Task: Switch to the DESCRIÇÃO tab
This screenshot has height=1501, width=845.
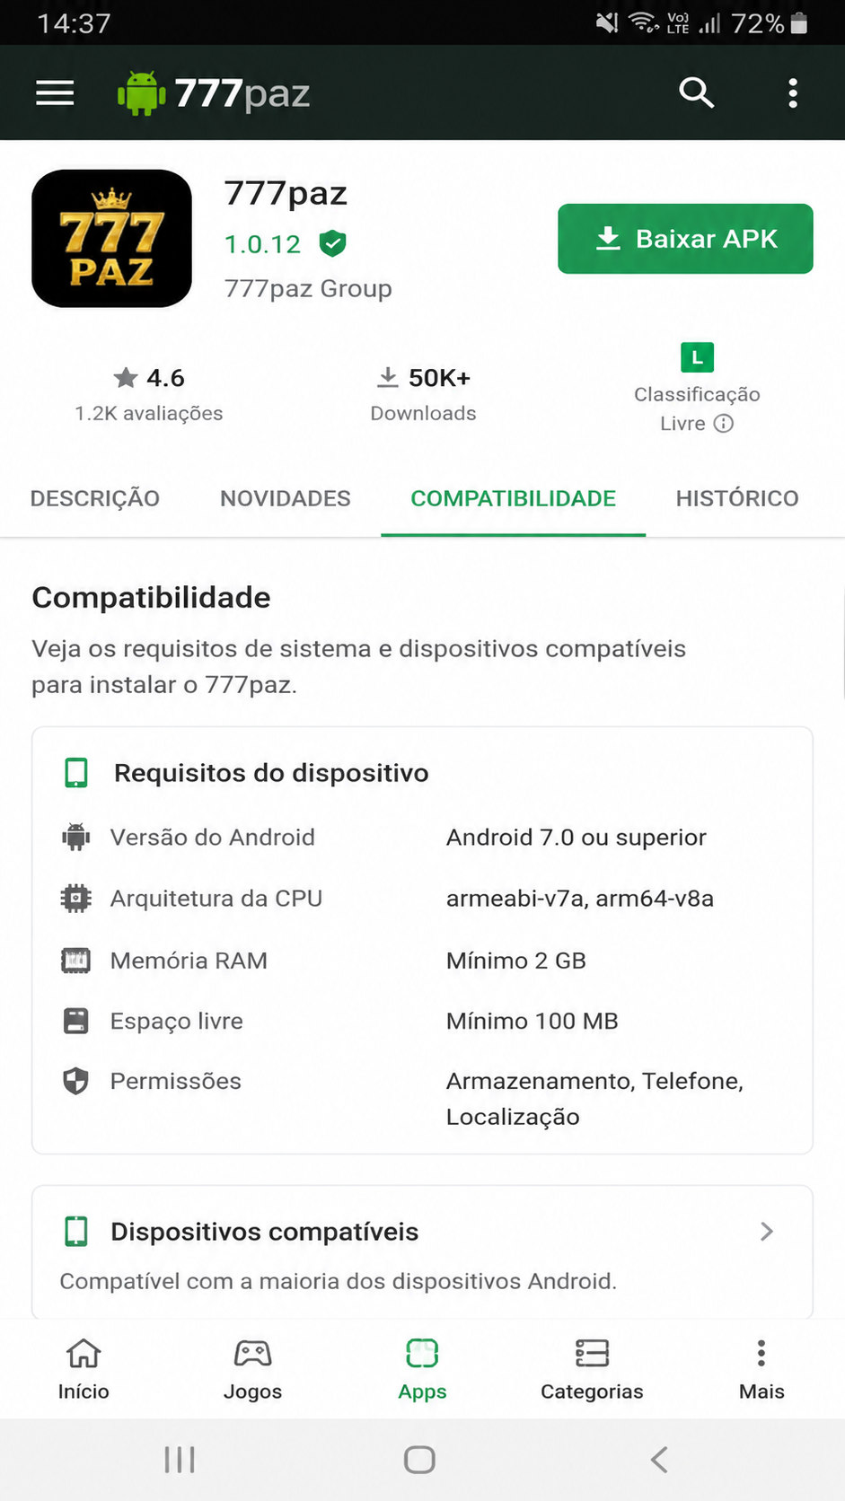Action: [95, 498]
